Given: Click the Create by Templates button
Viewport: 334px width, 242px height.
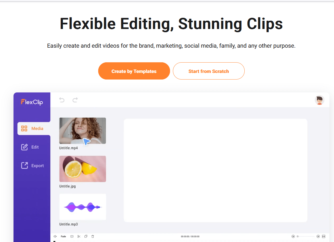Looking at the screenshot, I should (134, 71).
